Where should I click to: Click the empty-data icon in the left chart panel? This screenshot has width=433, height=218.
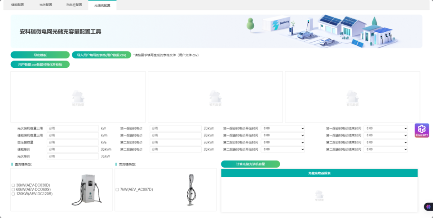78,97
